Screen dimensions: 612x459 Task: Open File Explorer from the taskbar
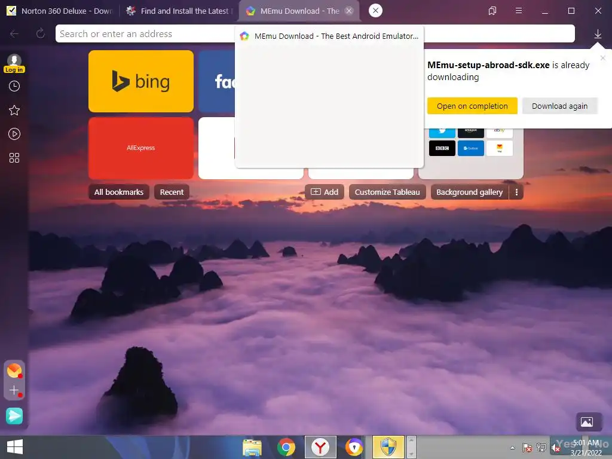[252, 447]
